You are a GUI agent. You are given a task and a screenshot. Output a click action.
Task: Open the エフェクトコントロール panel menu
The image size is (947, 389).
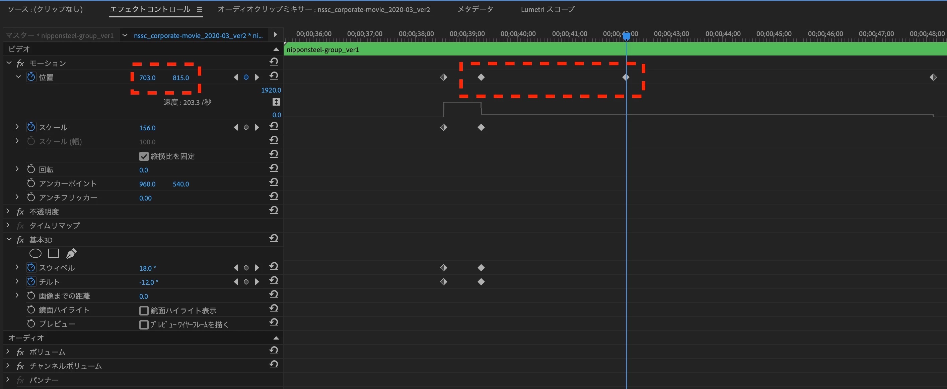click(x=200, y=10)
